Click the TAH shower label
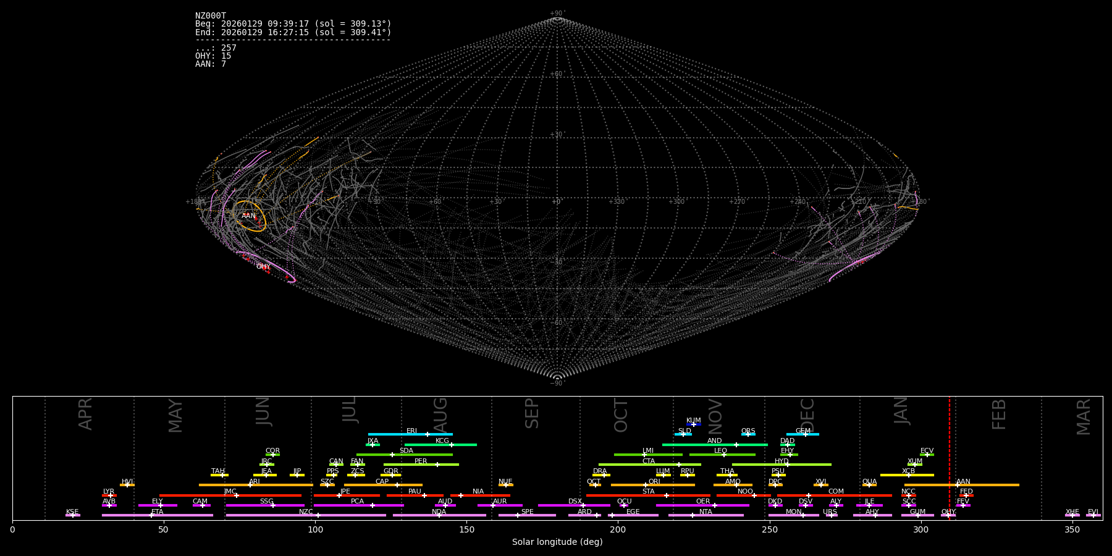The width and height of the screenshot is (1112, 556). coord(218,471)
